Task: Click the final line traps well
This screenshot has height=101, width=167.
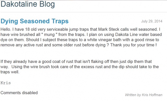Action: click(10, 72)
